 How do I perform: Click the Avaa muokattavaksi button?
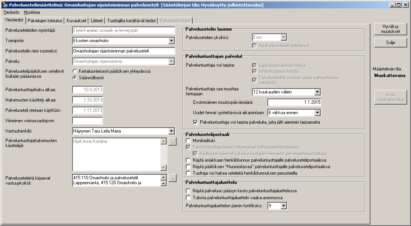click(x=391, y=97)
